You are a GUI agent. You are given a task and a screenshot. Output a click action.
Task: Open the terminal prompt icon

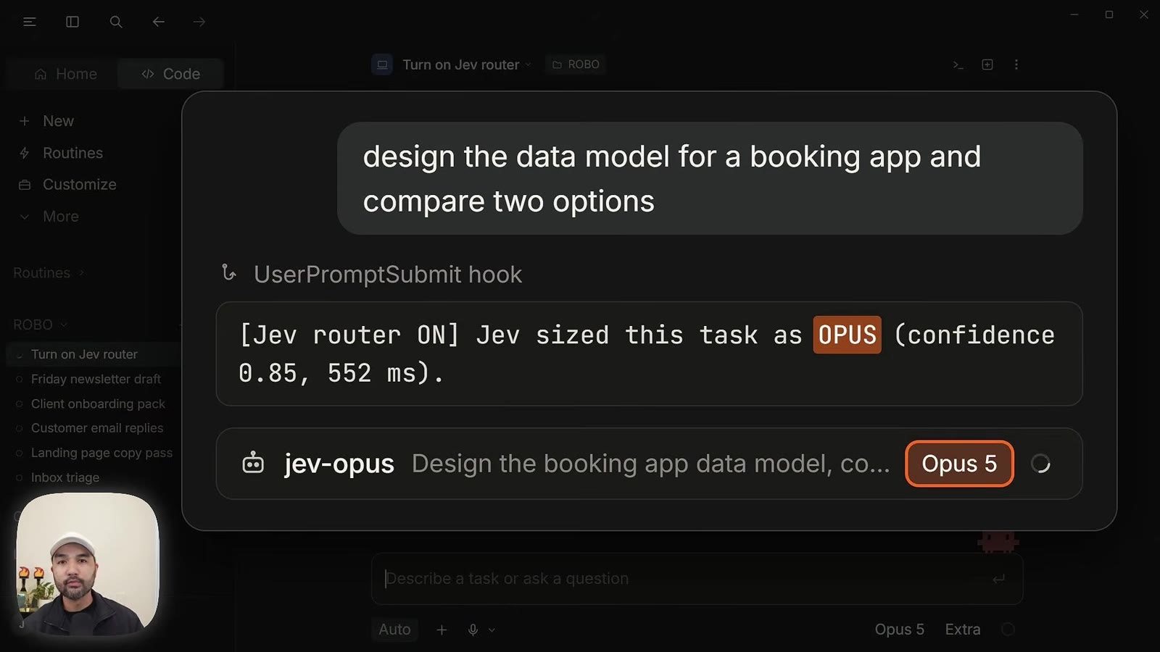(x=958, y=64)
